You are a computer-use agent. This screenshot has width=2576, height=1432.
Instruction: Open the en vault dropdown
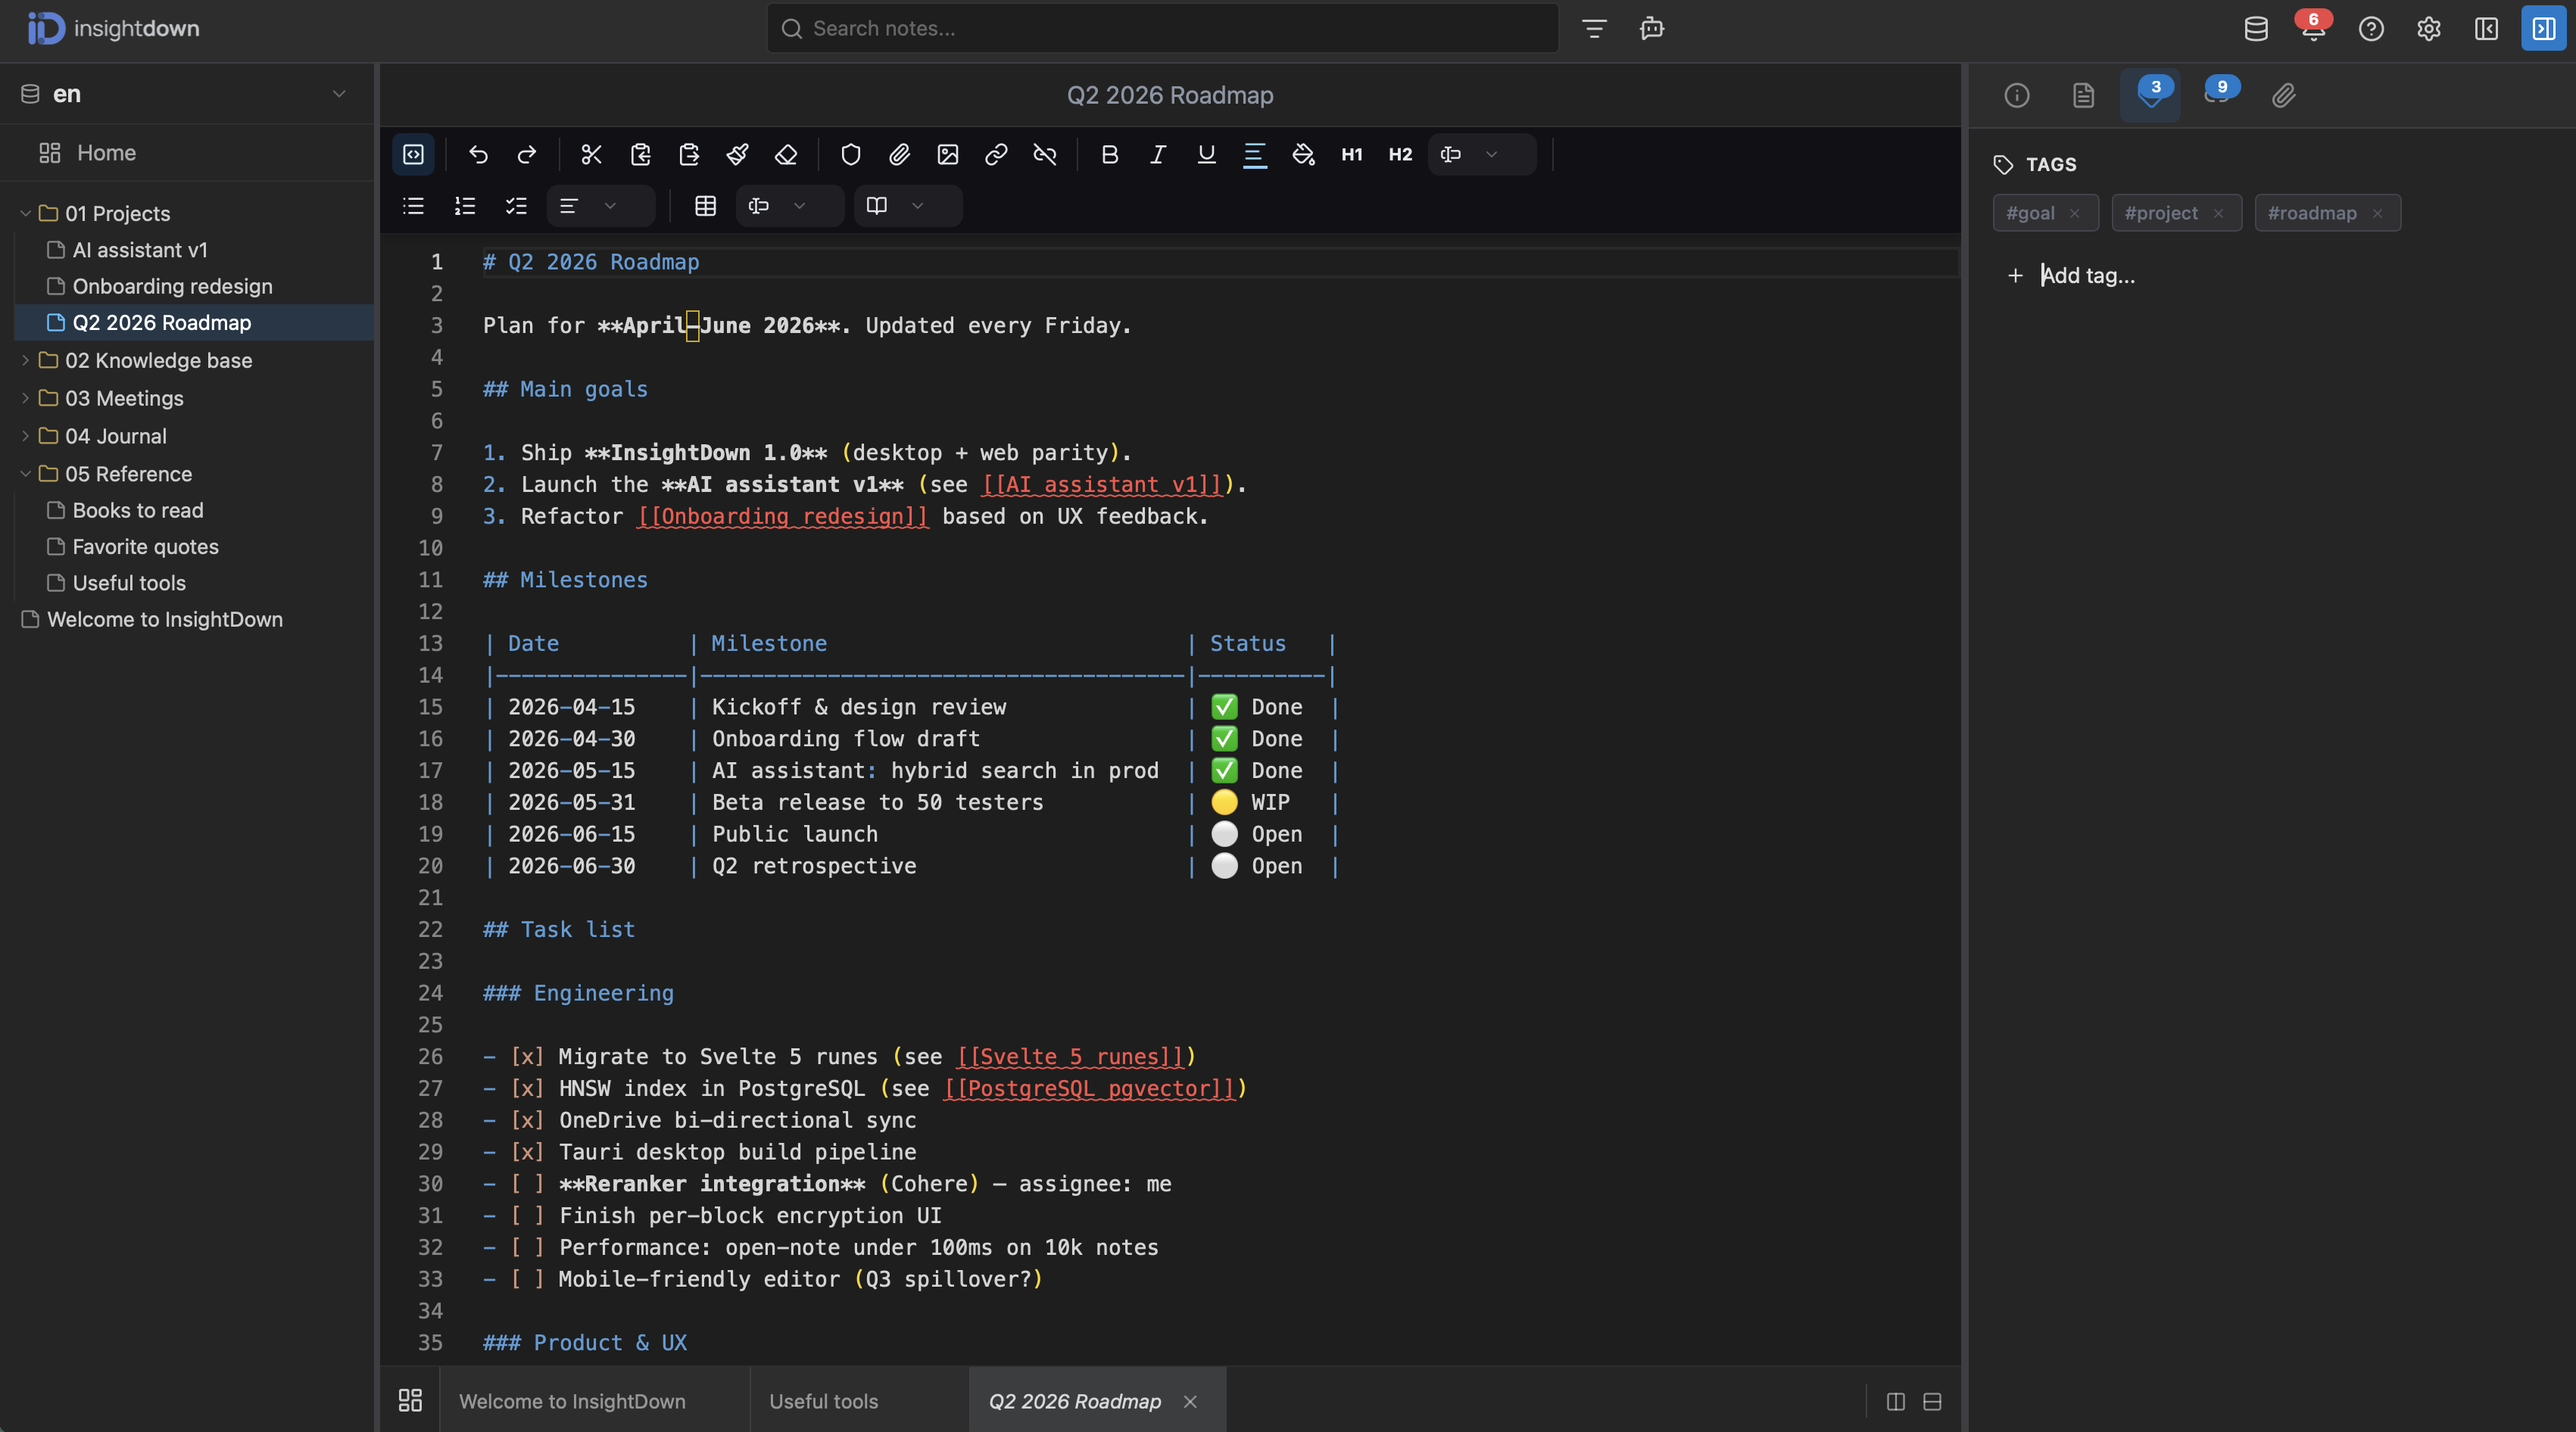point(187,94)
